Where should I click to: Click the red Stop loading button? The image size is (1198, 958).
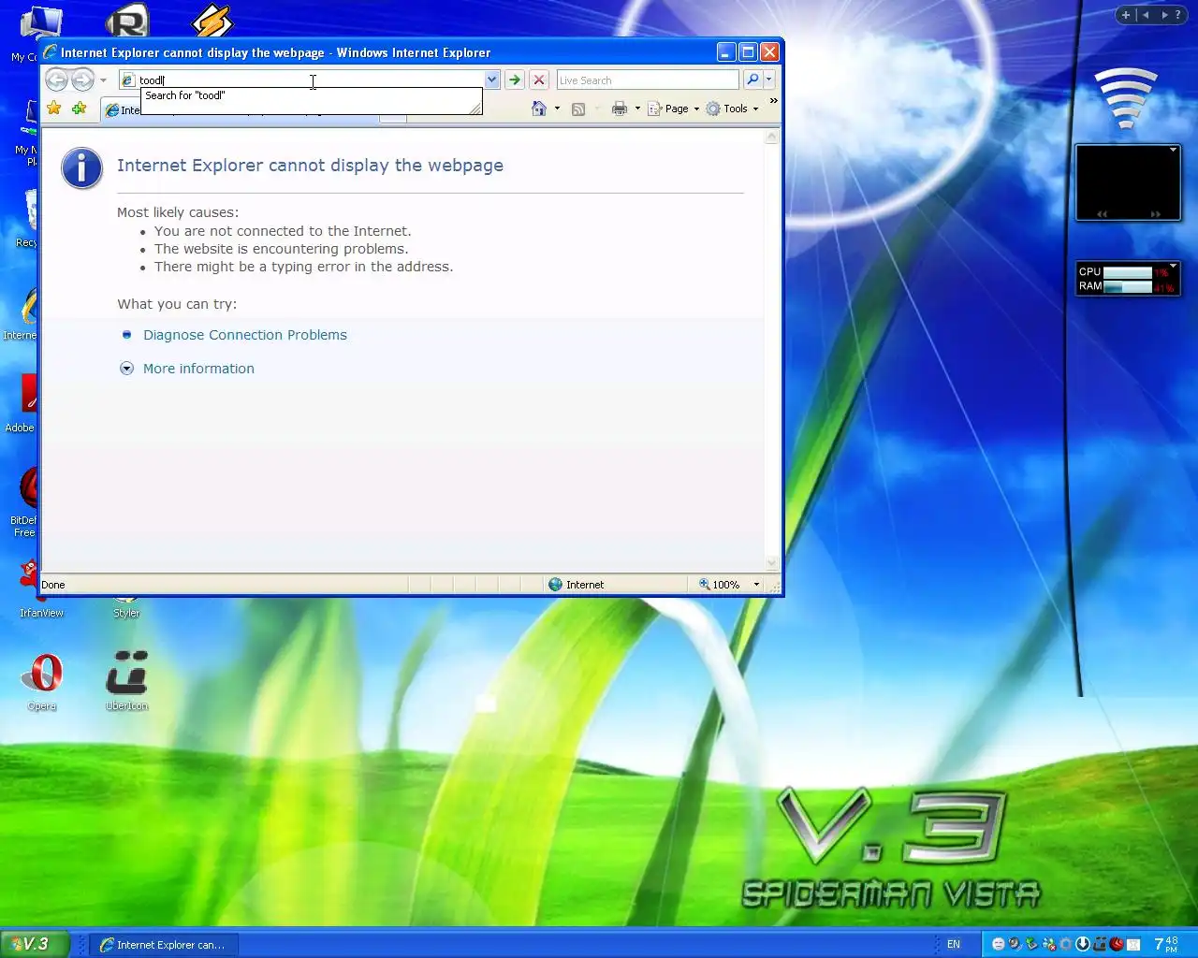[x=539, y=80]
